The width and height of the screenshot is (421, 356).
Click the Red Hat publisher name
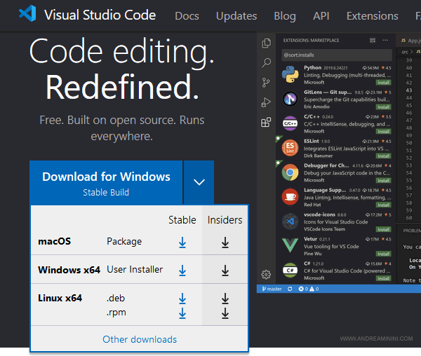point(312,205)
